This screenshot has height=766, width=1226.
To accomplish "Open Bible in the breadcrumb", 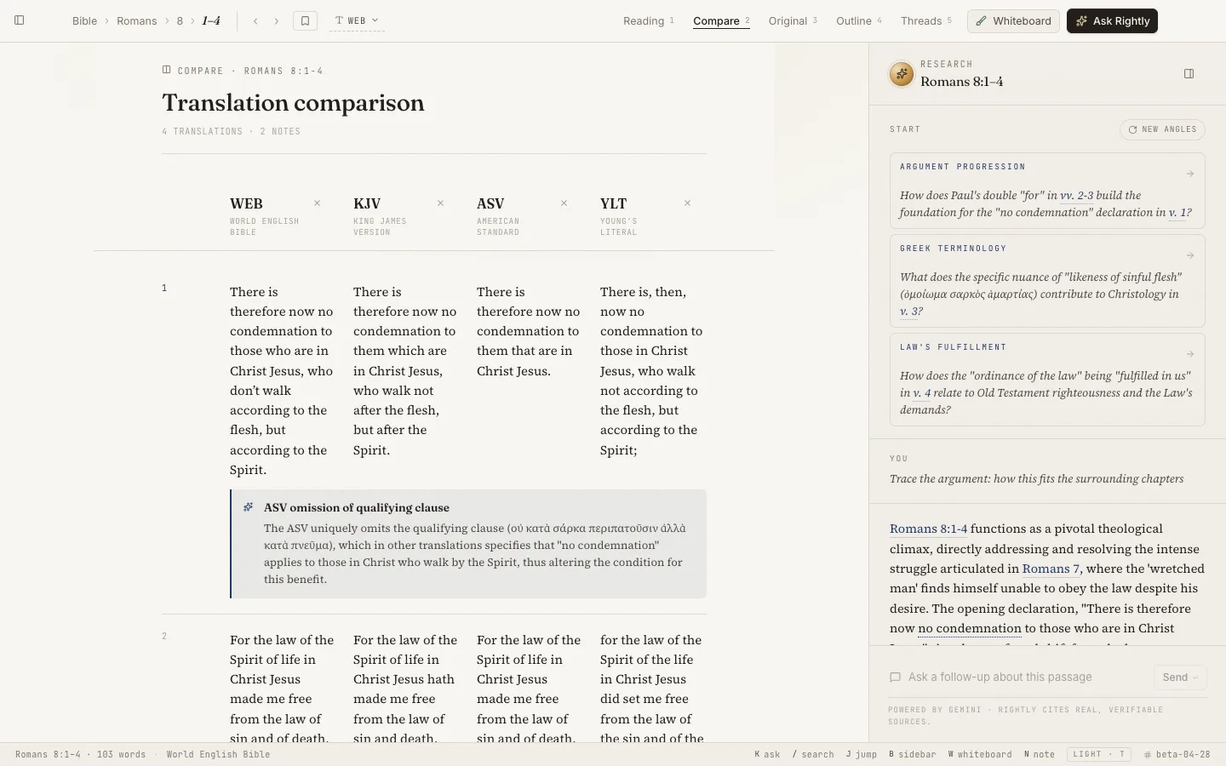I will 84,20.
